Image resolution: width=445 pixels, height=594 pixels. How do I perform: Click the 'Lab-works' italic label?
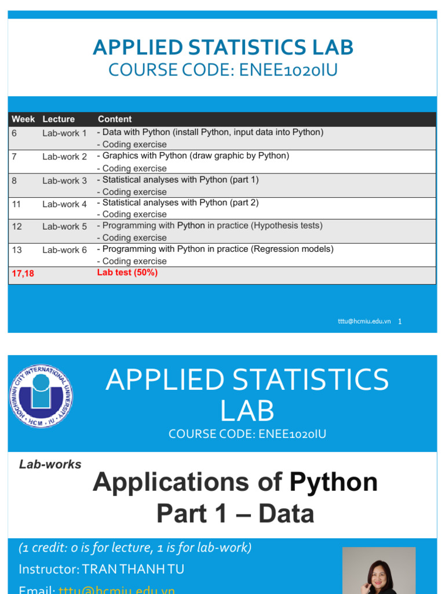click(50, 465)
